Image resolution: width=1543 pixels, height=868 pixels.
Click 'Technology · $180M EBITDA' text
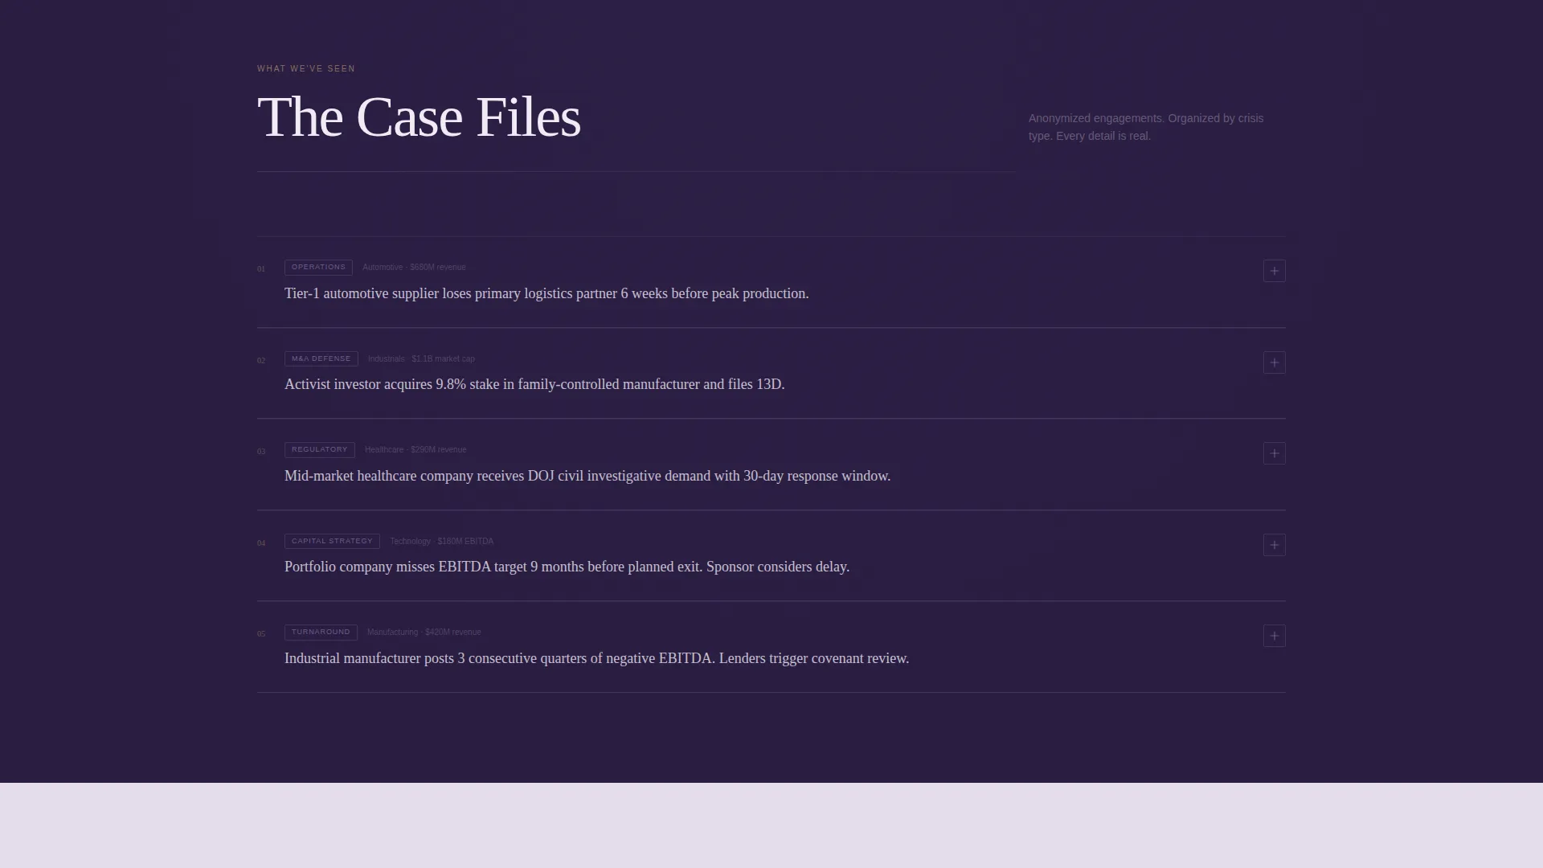tap(442, 542)
